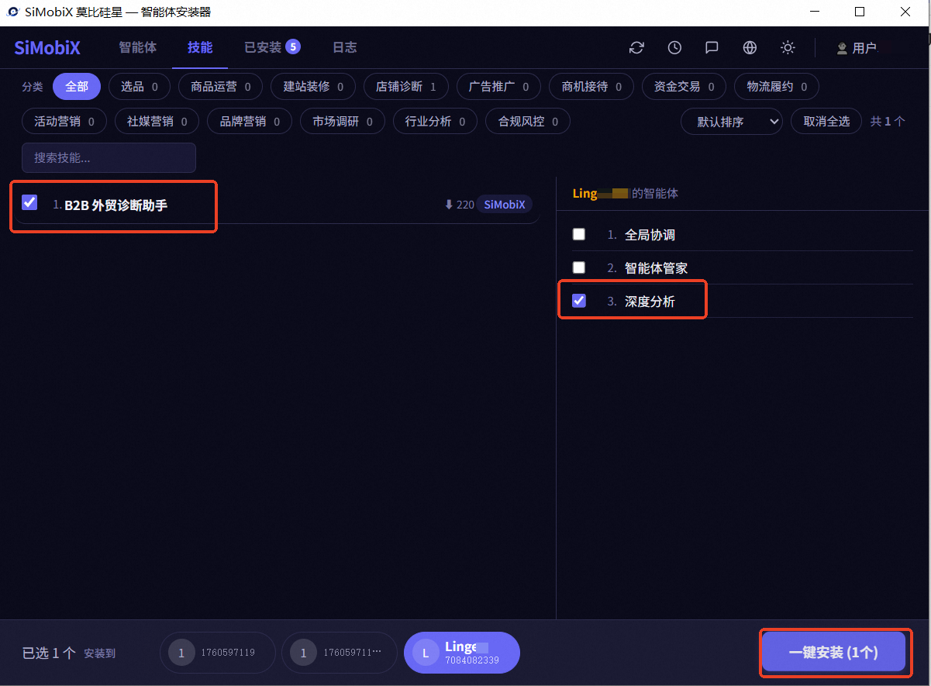Select the L avatar of Ling account
This screenshot has width=931, height=686.
(x=426, y=653)
